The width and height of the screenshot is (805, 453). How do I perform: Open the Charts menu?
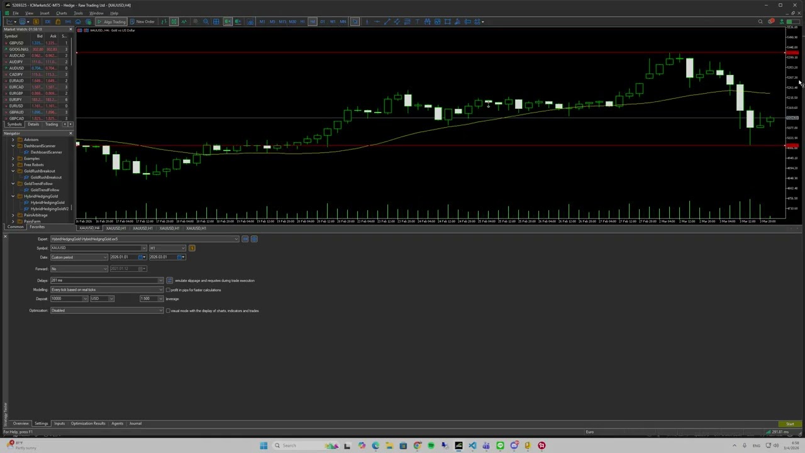tap(62, 13)
